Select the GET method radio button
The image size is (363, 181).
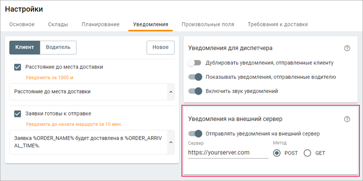click(x=308, y=153)
